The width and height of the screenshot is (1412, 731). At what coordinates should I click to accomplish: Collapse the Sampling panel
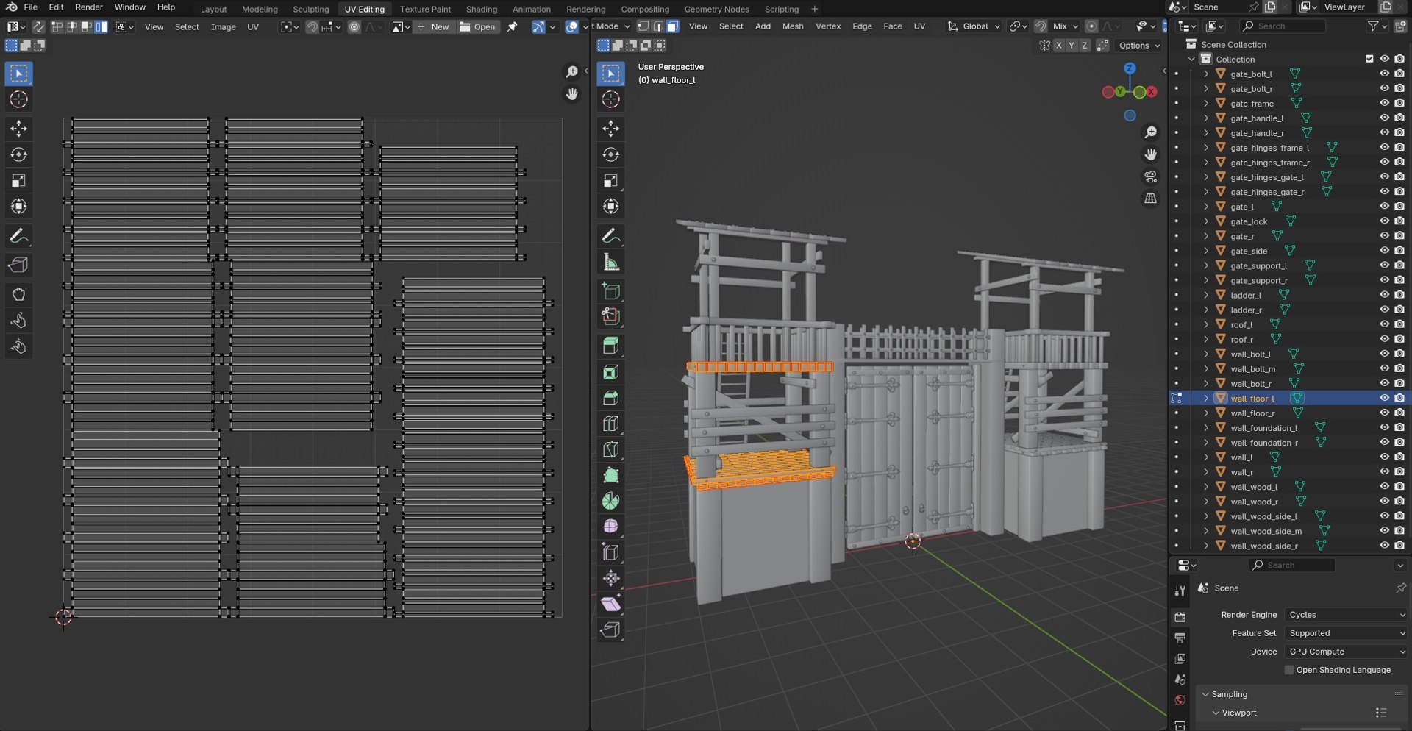click(x=1205, y=694)
